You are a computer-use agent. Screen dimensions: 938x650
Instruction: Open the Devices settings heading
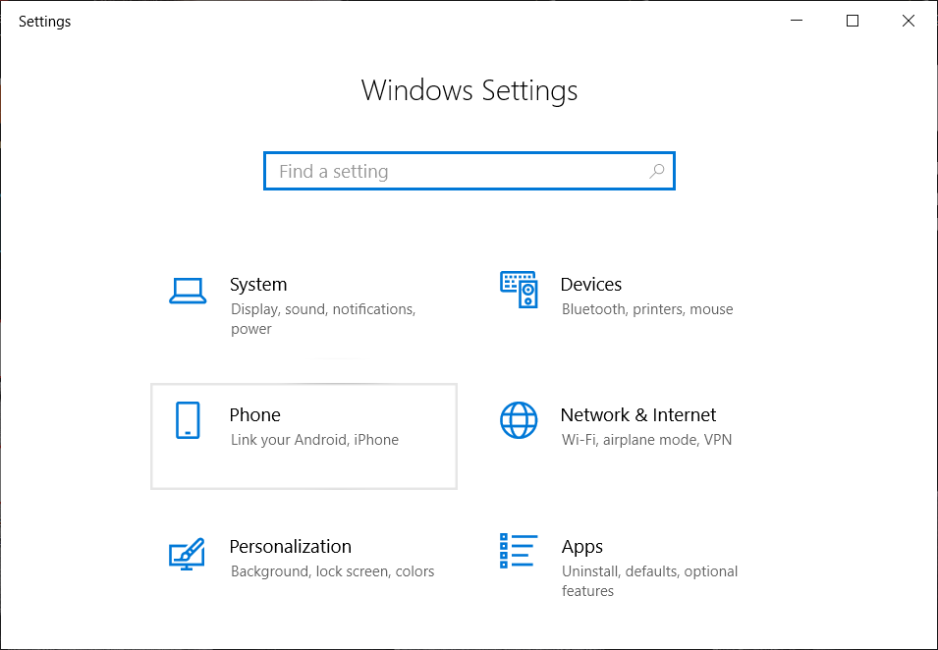(x=590, y=285)
